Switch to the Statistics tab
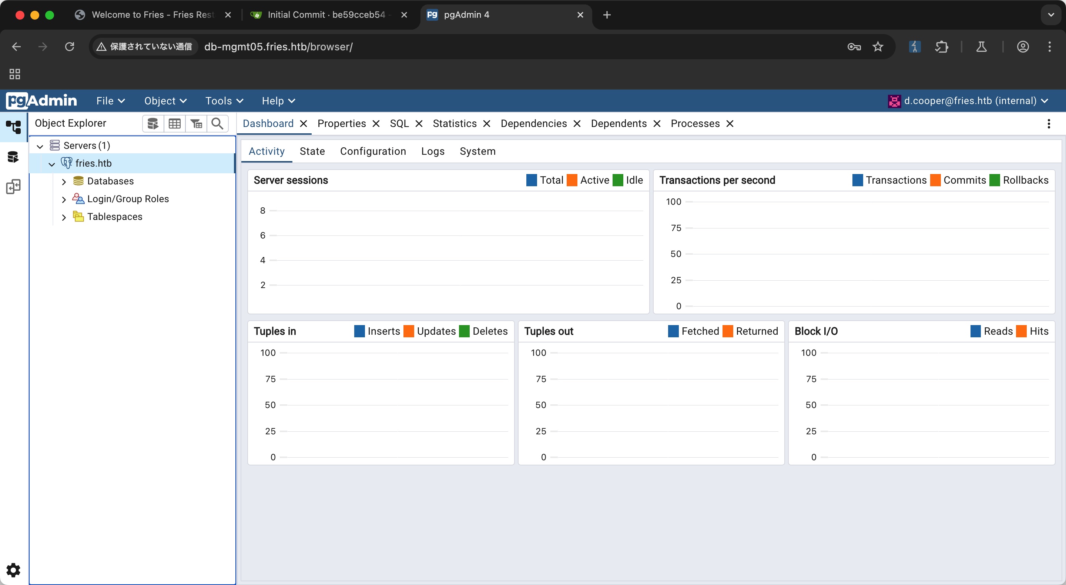The height and width of the screenshot is (585, 1066). pos(455,124)
